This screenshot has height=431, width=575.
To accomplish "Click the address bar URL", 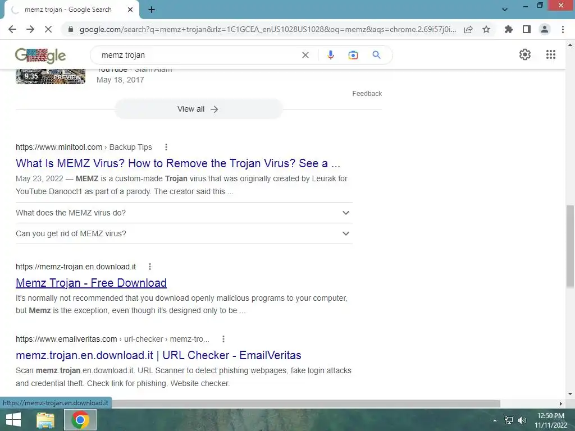I will [268, 29].
